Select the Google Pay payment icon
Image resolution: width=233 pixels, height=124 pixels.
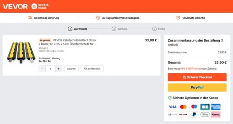coord(205,114)
